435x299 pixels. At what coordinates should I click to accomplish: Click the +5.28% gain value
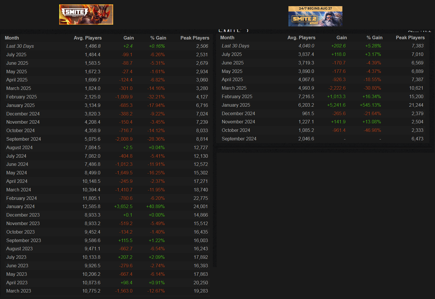pos(373,46)
